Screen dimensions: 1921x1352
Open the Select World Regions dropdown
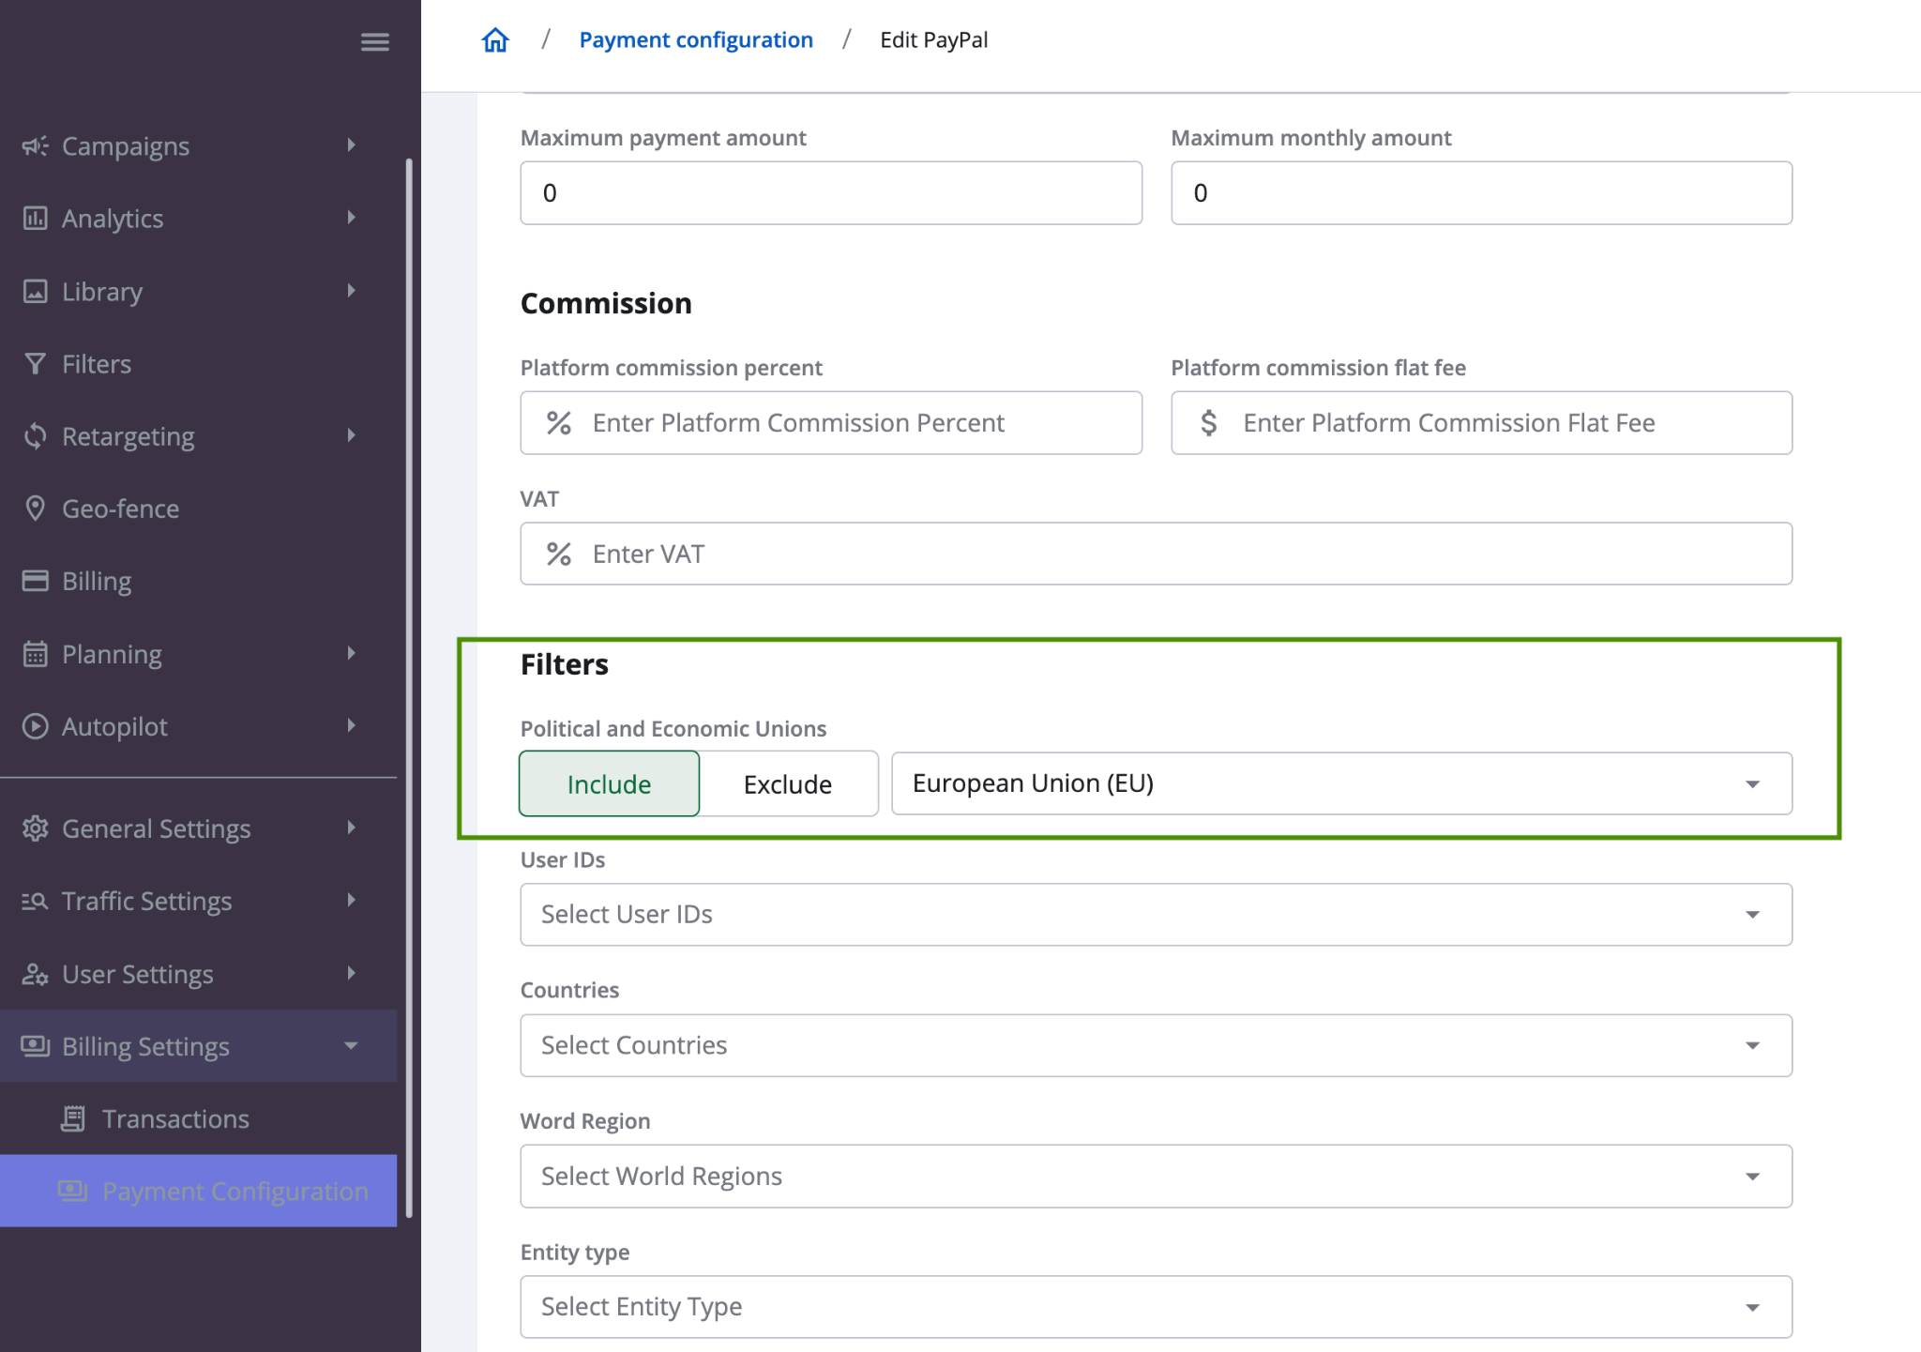click(x=1156, y=1176)
